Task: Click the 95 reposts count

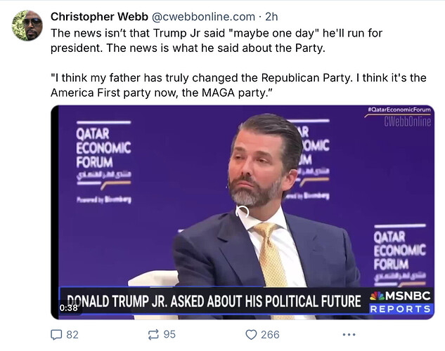Action: pyautogui.click(x=169, y=334)
